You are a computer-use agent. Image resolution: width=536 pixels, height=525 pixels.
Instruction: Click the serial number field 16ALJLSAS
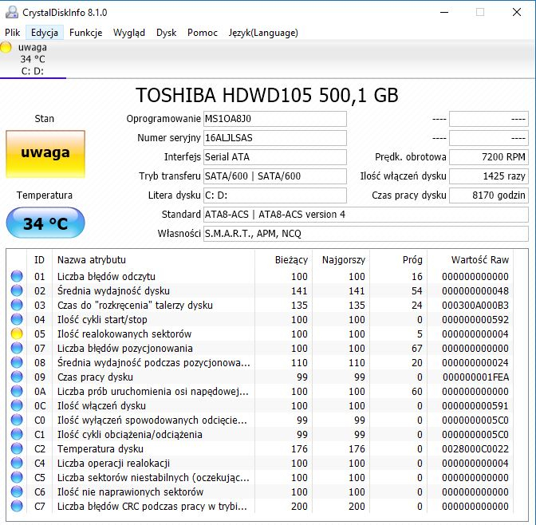pyautogui.click(x=275, y=138)
